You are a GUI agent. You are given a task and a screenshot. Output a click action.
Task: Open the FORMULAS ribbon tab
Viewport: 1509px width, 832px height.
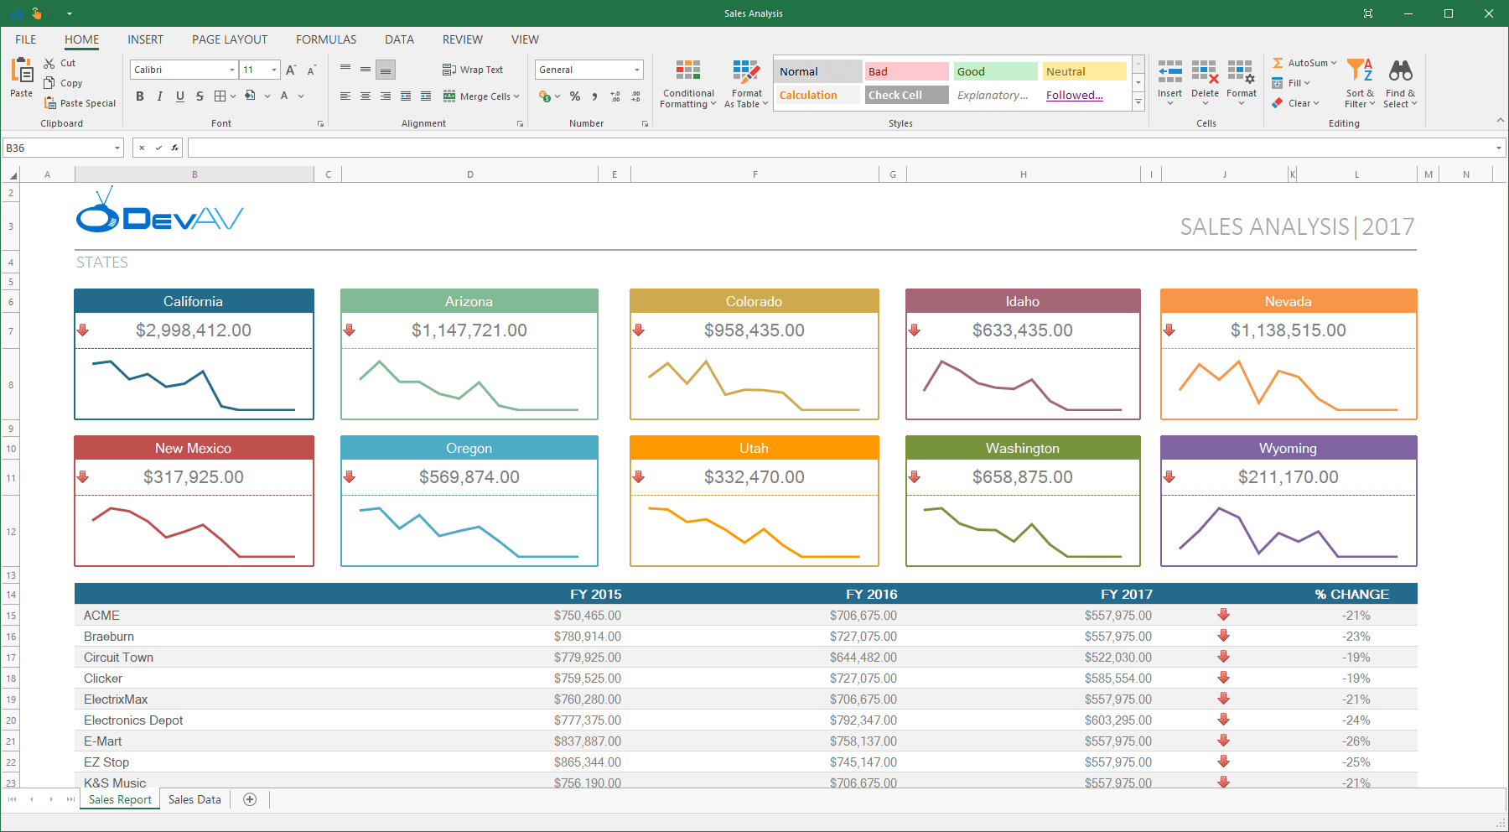[x=325, y=39]
